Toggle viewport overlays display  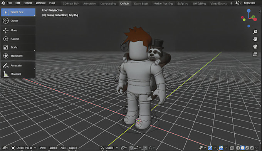[221, 148]
